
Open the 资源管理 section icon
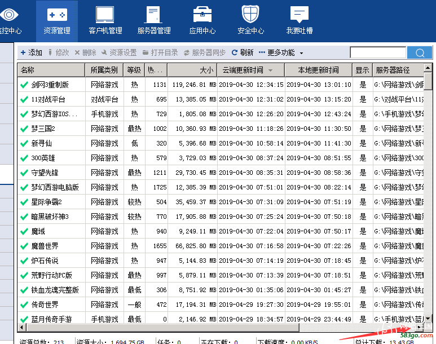tap(57, 15)
